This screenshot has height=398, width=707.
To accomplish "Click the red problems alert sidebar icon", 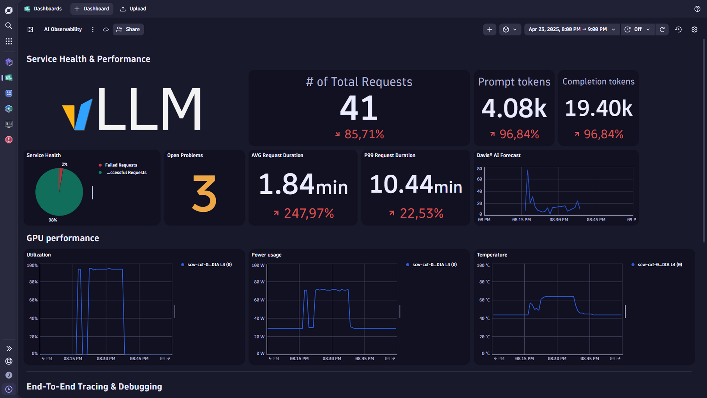I will point(9,140).
